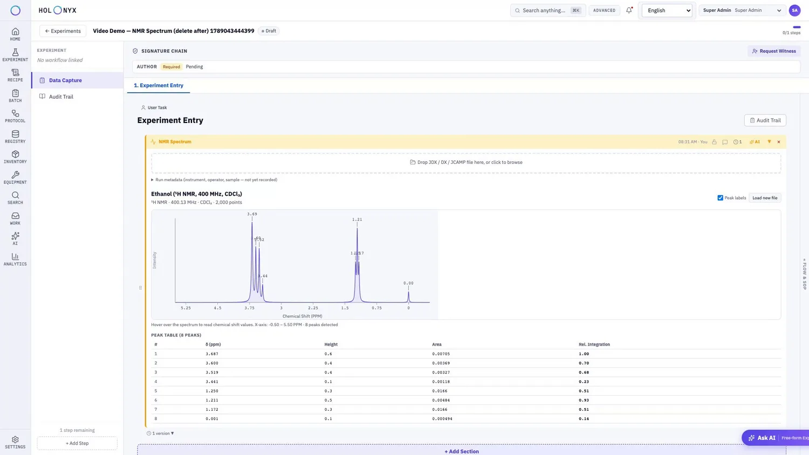This screenshot has width=809, height=455.
Task: Remove the NMR Spectrum block with red X
Action: 779,142
